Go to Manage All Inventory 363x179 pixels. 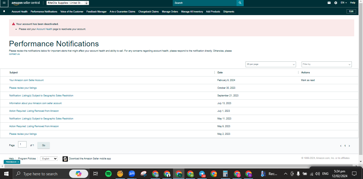tap(192, 12)
